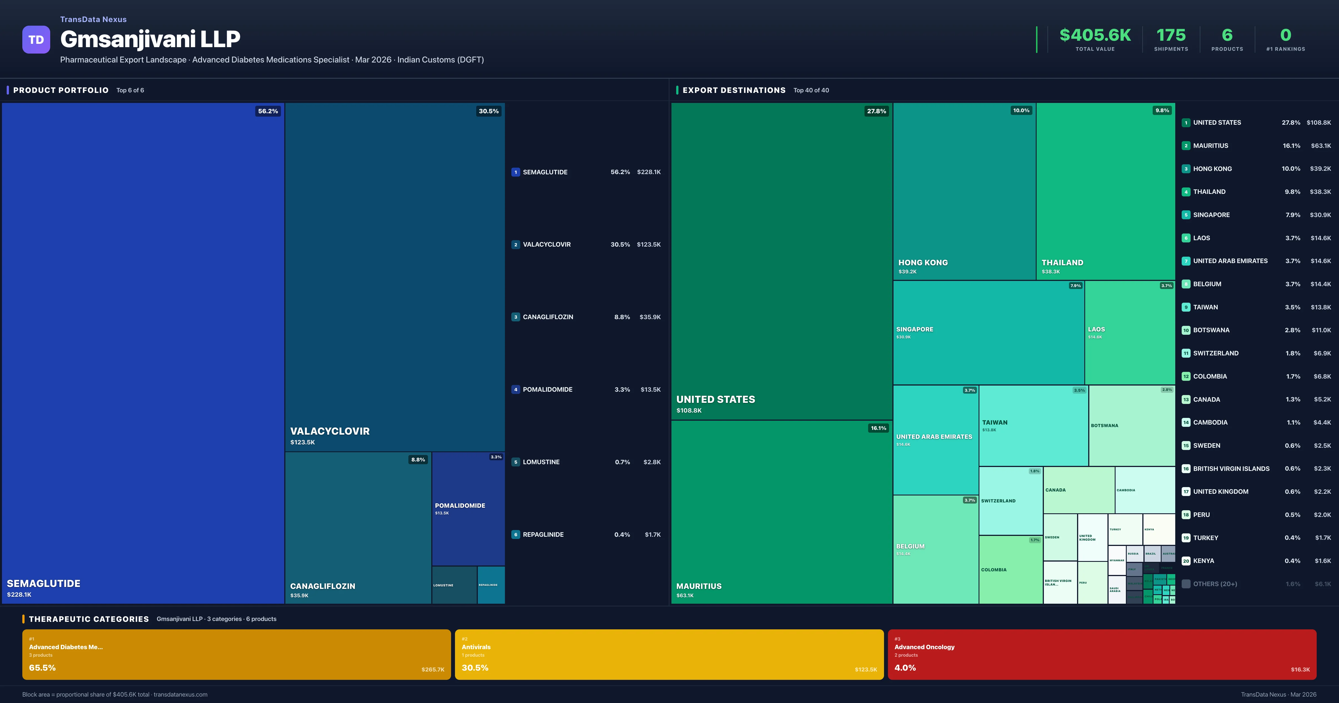Expand the 'Top 40 of 40' destinations list
The image size is (1339, 703).
click(x=811, y=90)
